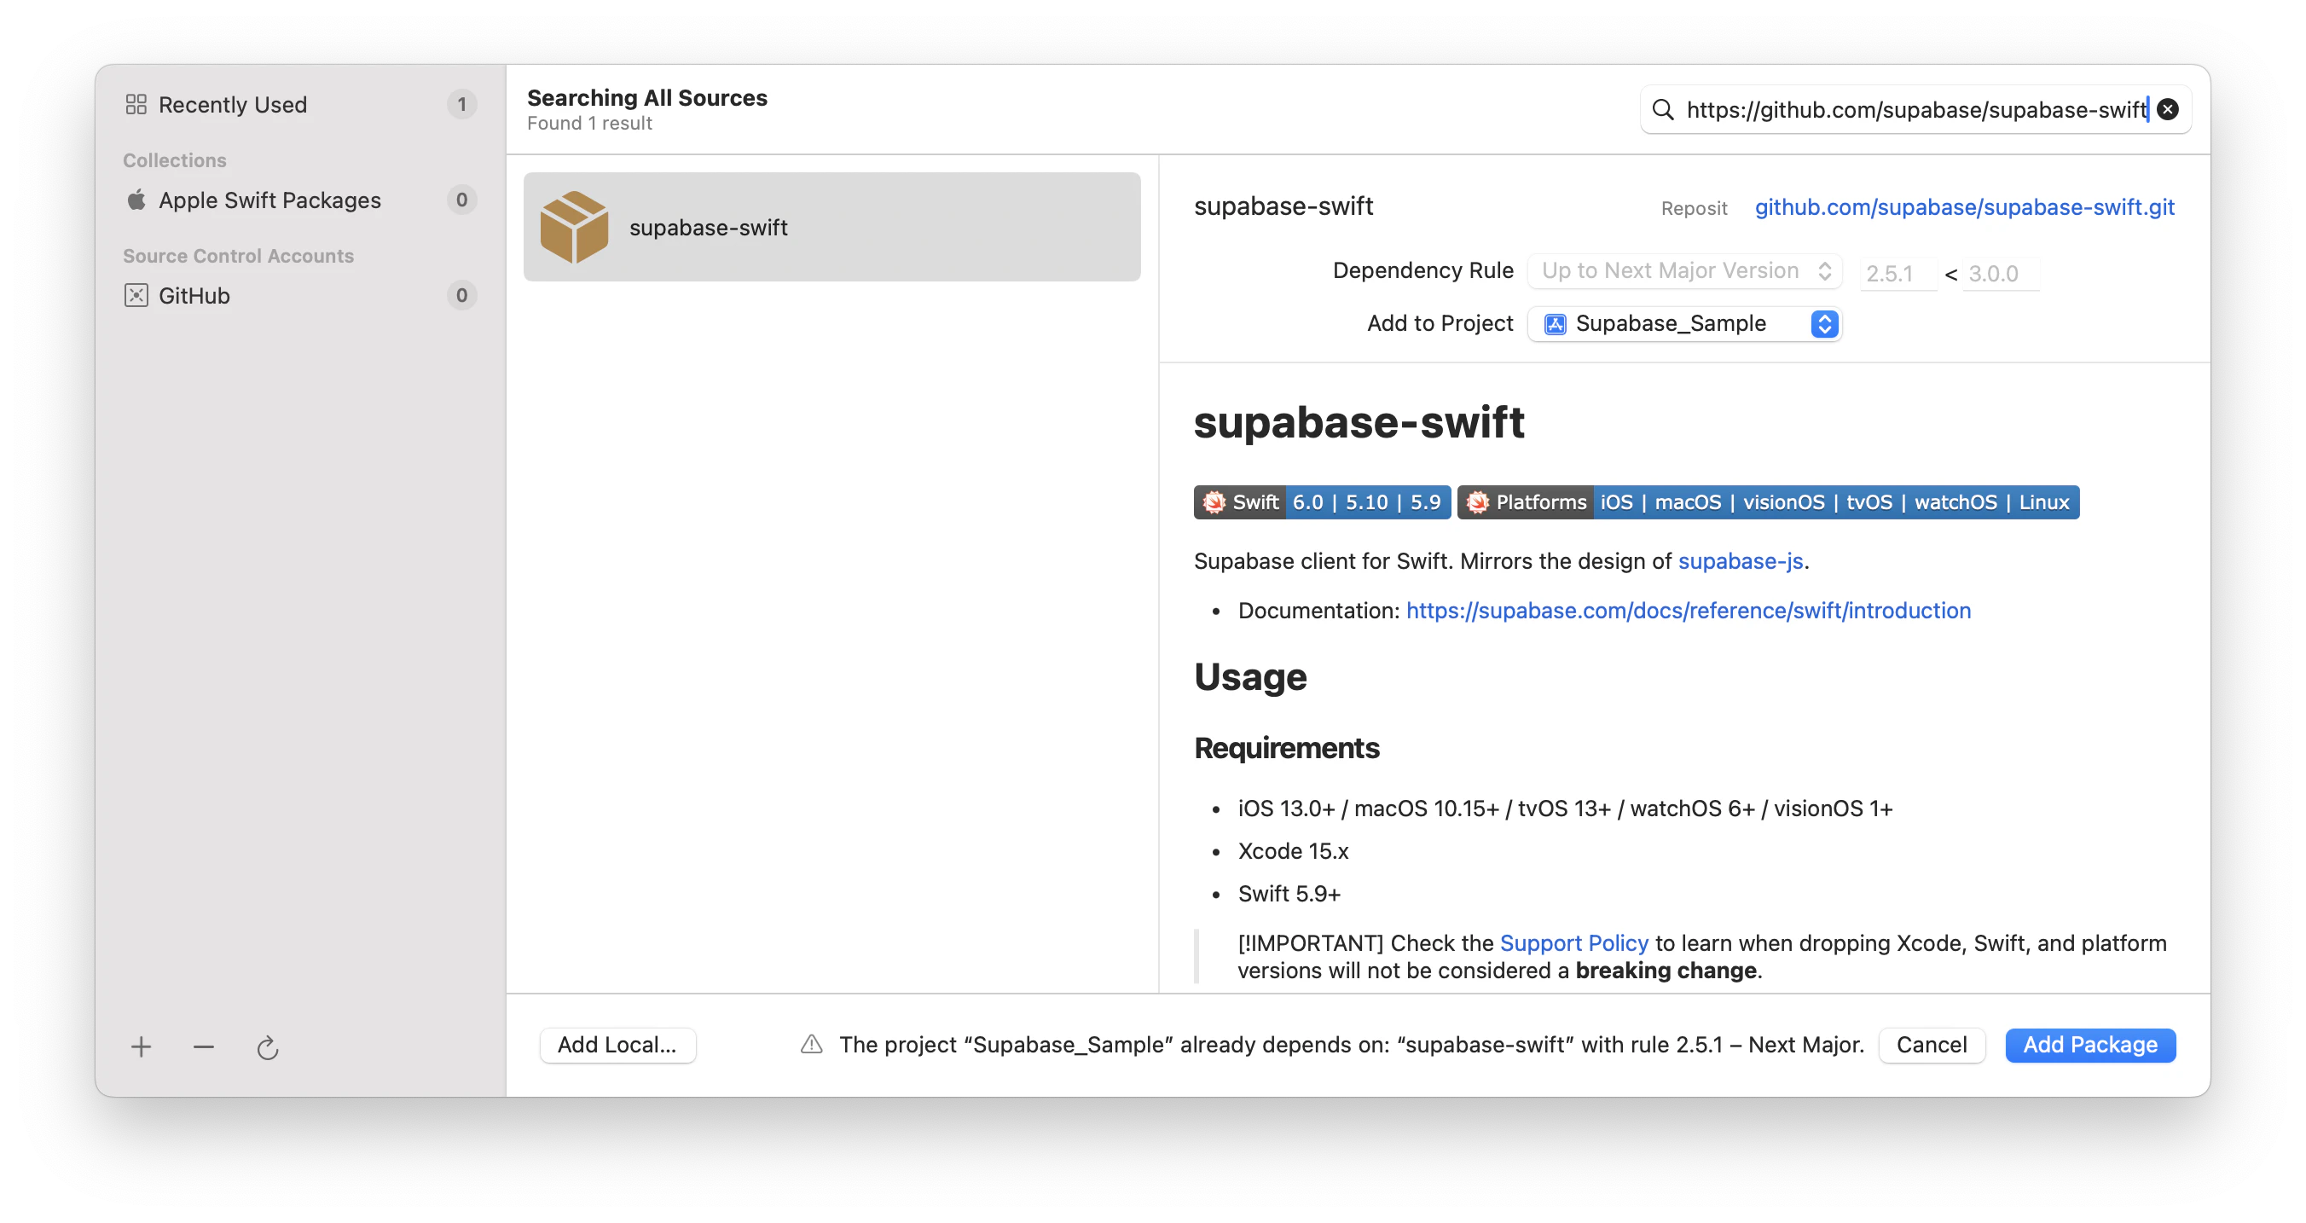Select Recently Used in the sidebar
Viewport: 2306px width, 1223px height.
coord(301,105)
